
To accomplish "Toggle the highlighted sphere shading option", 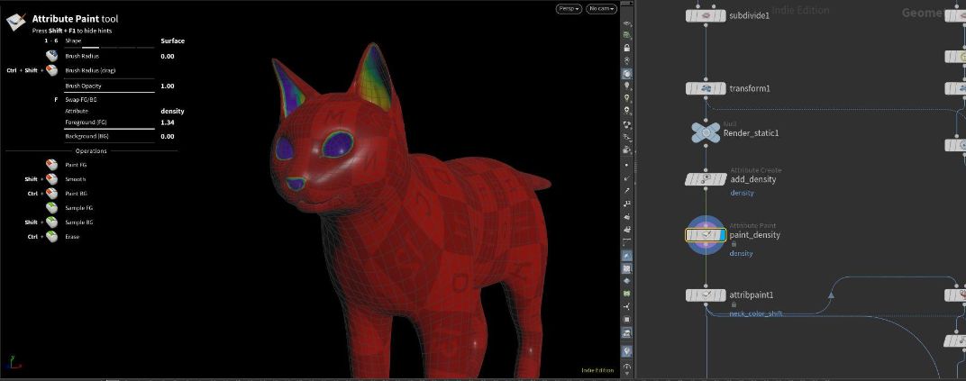I will pyautogui.click(x=627, y=73).
